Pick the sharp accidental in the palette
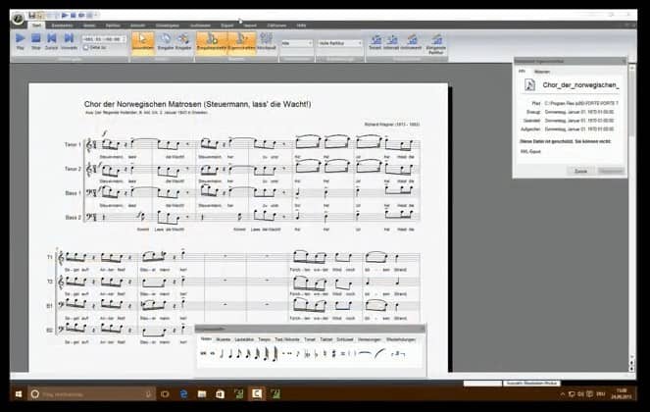Image resolution: width=650 pixels, height=412 pixels. (x=333, y=354)
